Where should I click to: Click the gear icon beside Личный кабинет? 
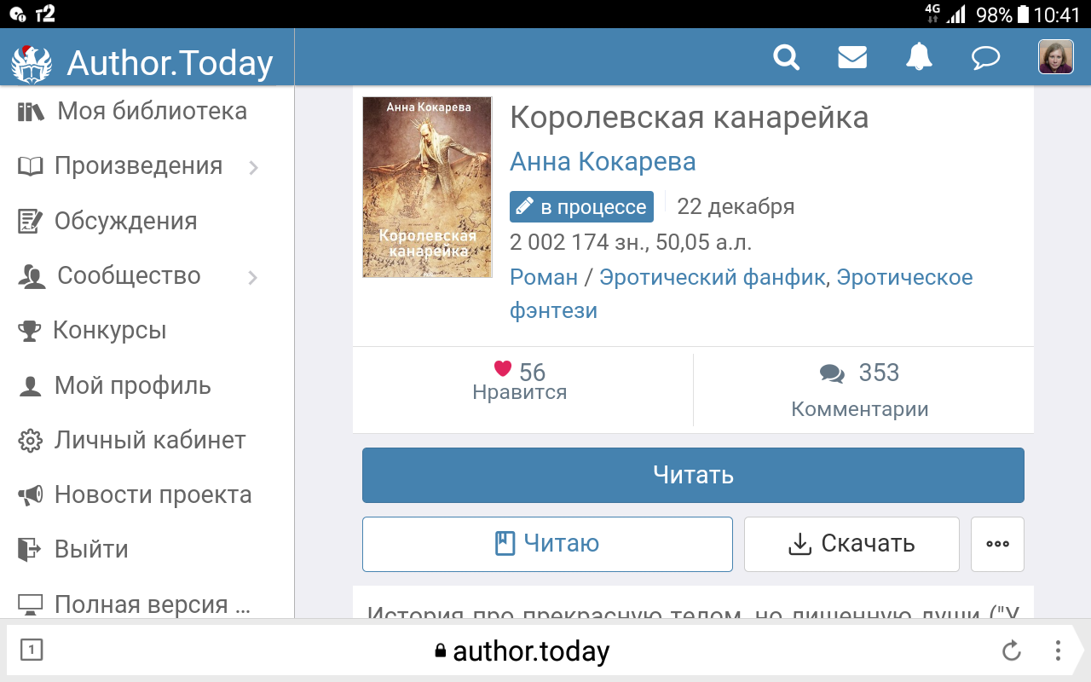30,441
